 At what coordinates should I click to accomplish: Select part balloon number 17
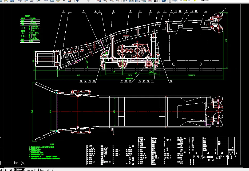click(196, 11)
